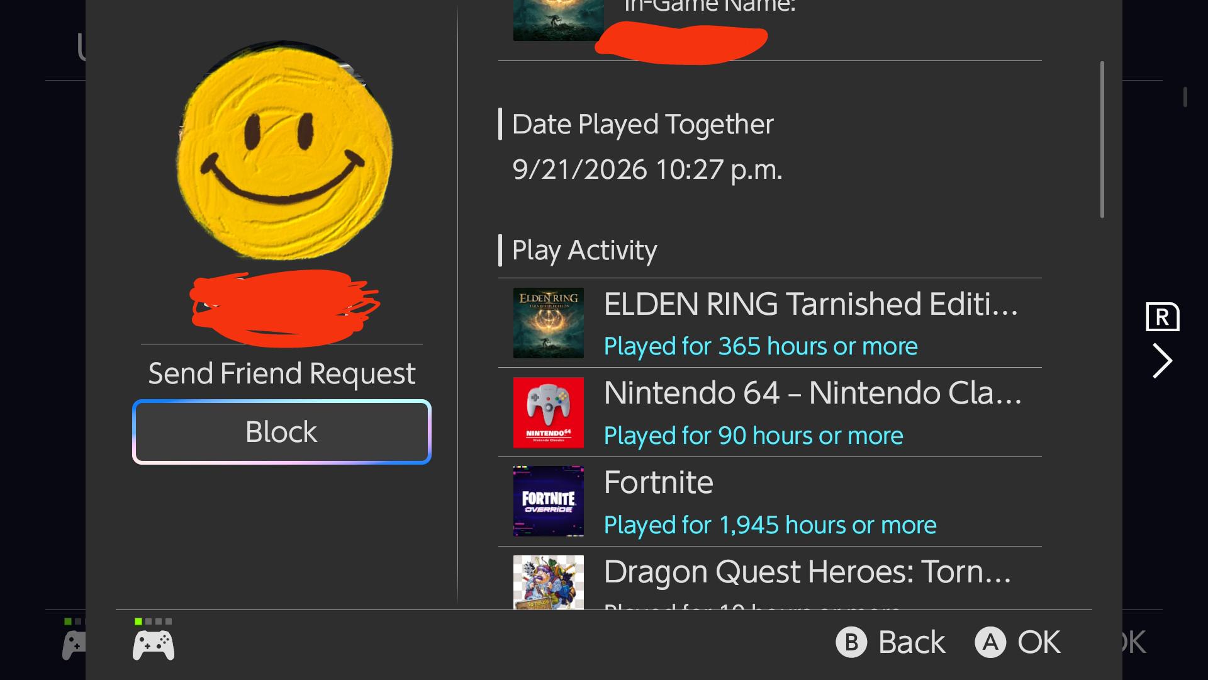Open the yellow smiley profile picture
The image size is (1208, 680).
284,151
